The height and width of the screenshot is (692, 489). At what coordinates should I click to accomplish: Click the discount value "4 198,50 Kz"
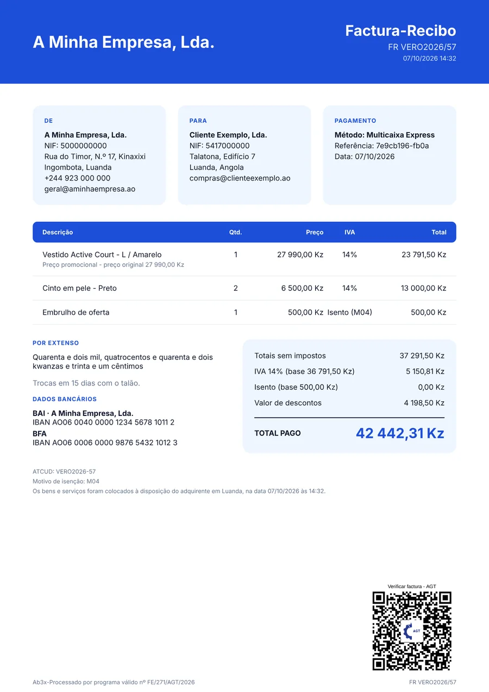pos(424,403)
